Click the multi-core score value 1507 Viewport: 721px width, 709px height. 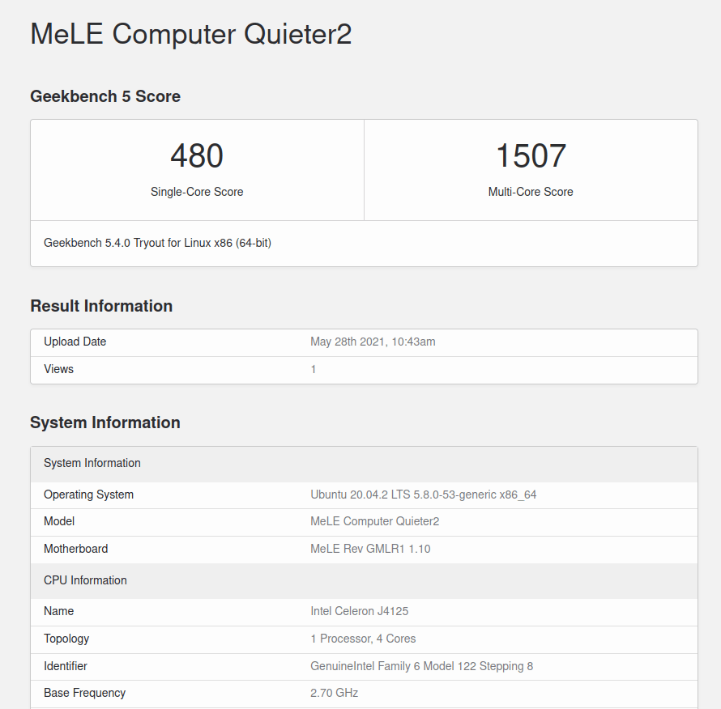[x=531, y=155]
